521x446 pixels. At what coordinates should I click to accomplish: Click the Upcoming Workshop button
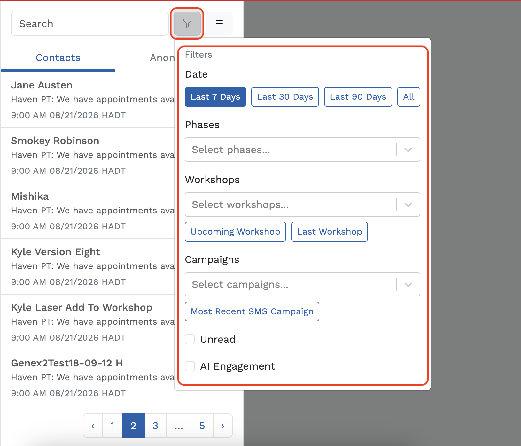(x=236, y=232)
